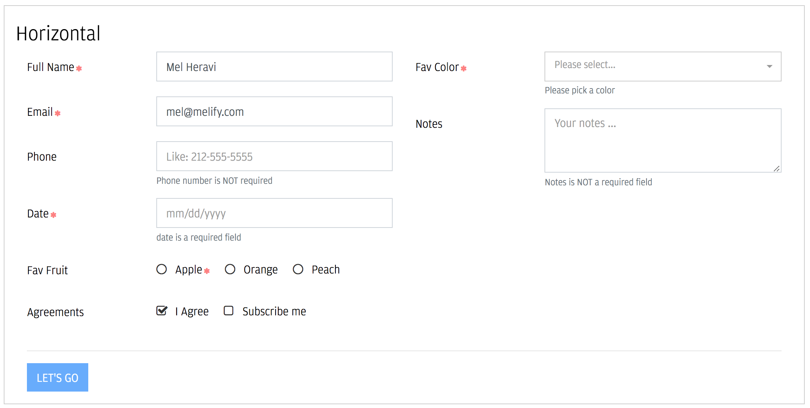Select the Phone number input
The width and height of the screenshot is (810, 408).
click(x=274, y=156)
